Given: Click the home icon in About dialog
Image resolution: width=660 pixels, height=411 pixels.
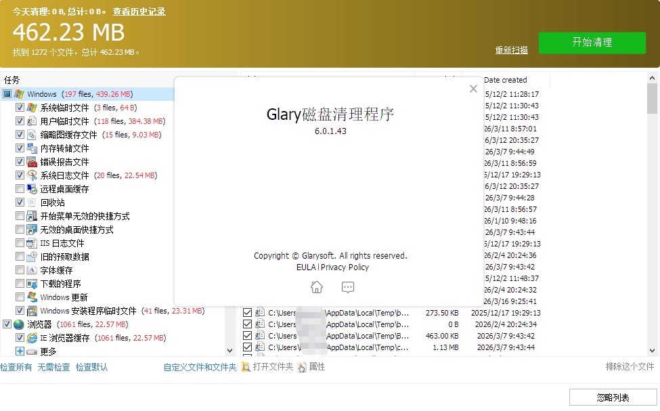Looking at the screenshot, I should click(x=316, y=287).
